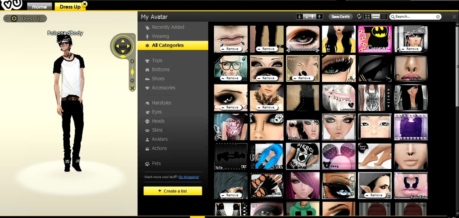The width and height of the screenshot is (459, 218).
Task: Close the Dress Up tab
Action: click(85, 4)
